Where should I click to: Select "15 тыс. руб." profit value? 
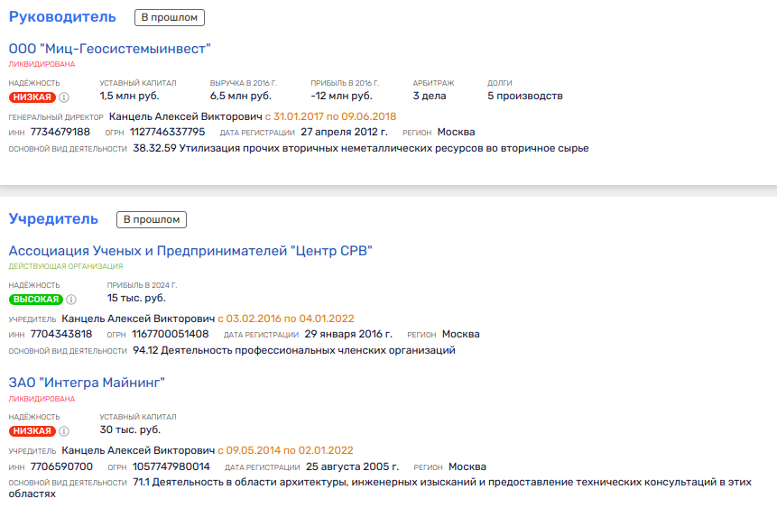(x=136, y=299)
